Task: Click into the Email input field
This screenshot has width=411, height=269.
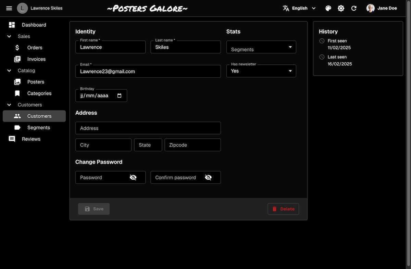Action: [x=148, y=72]
